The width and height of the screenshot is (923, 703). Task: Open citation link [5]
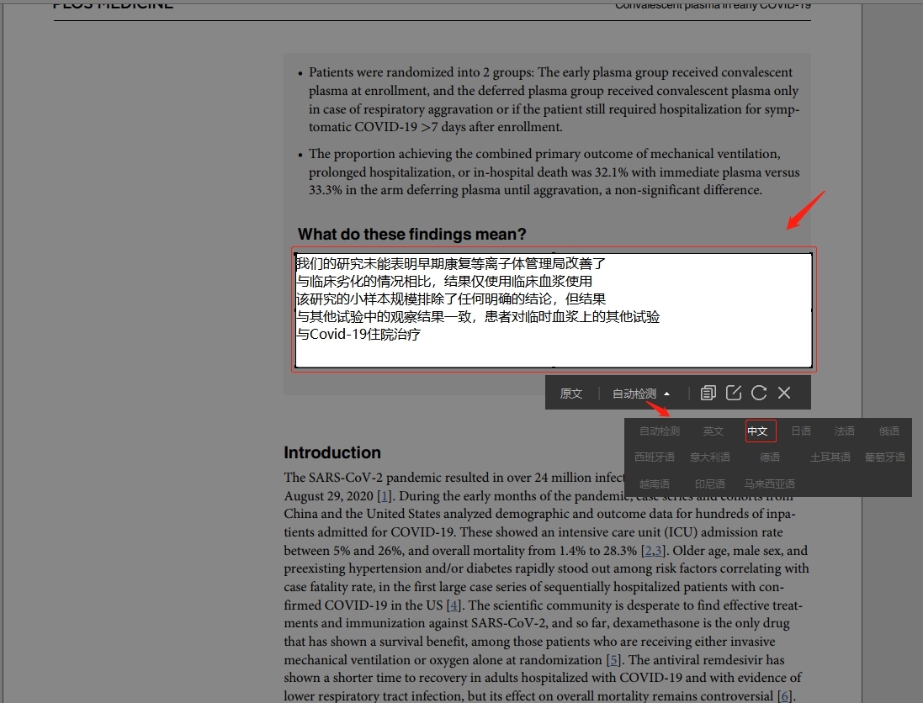point(614,660)
